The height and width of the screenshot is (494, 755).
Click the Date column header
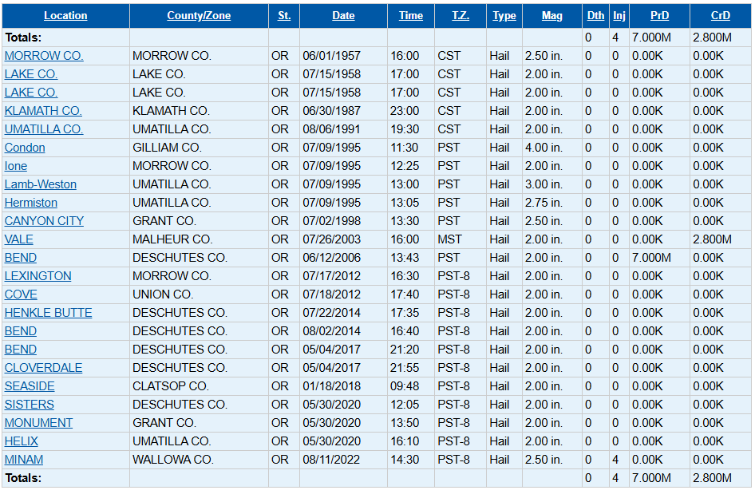point(343,16)
